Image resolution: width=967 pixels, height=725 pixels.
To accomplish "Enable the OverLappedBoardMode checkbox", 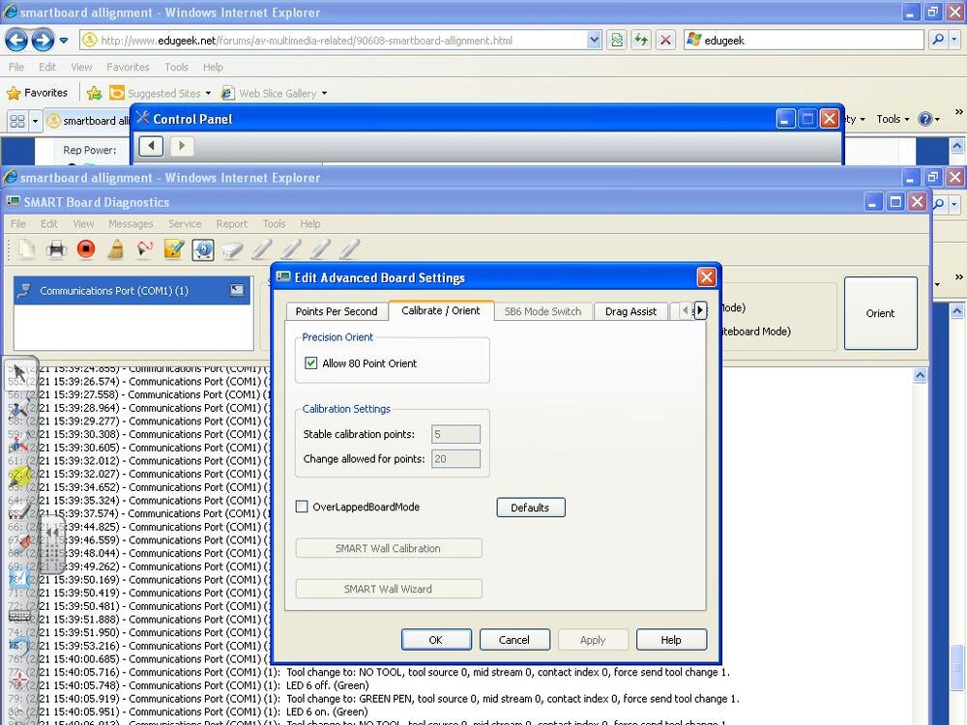I will pyautogui.click(x=302, y=507).
